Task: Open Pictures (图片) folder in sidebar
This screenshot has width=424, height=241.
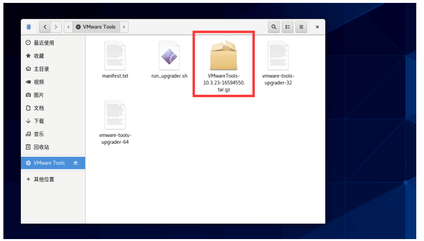Action: tap(53, 95)
